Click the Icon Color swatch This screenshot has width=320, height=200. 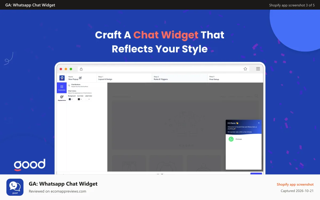point(79,99)
